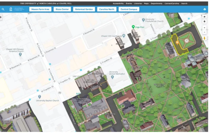Click the magnifier search icon in blue bar
Image resolution: width=209 pixels, height=133 pixels.
click(x=3, y=9)
